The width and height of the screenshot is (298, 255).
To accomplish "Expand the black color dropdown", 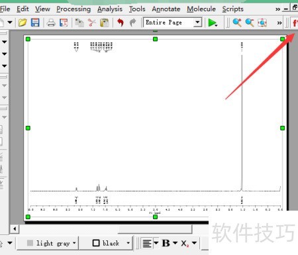I will tap(128, 243).
